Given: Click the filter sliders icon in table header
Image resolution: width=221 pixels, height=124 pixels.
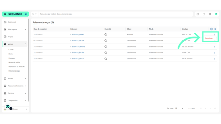Looking at the screenshot, I should pos(215,29).
